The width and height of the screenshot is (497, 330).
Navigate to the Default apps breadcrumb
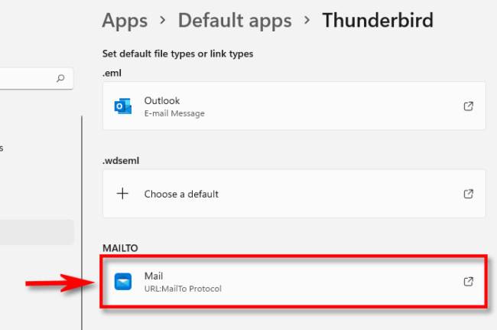tap(234, 21)
